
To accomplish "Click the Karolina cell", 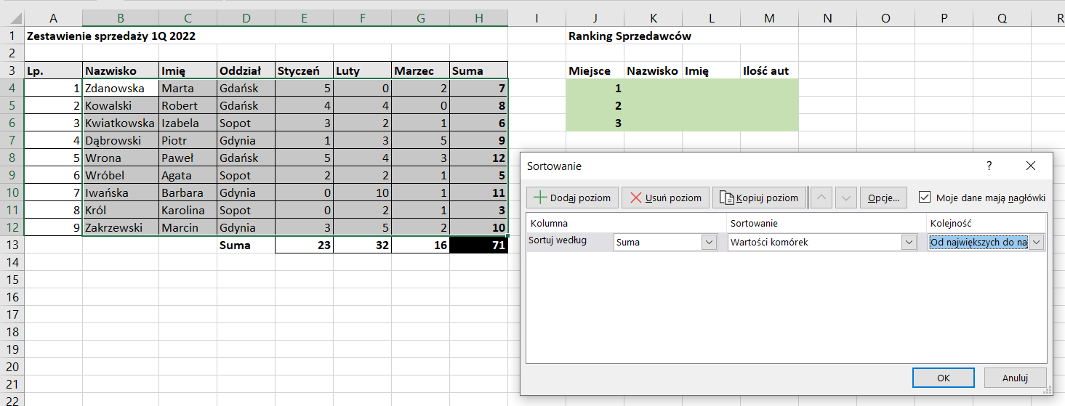I will [188, 210].
